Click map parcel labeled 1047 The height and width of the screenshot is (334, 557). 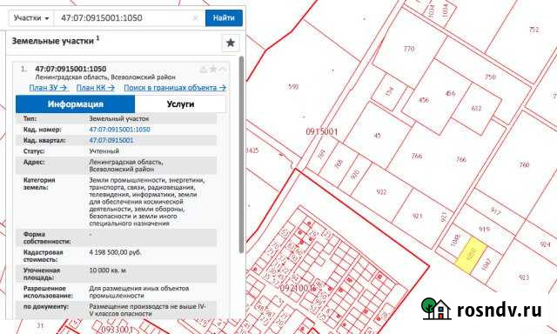pyautogui.click(x=487, y=264)
